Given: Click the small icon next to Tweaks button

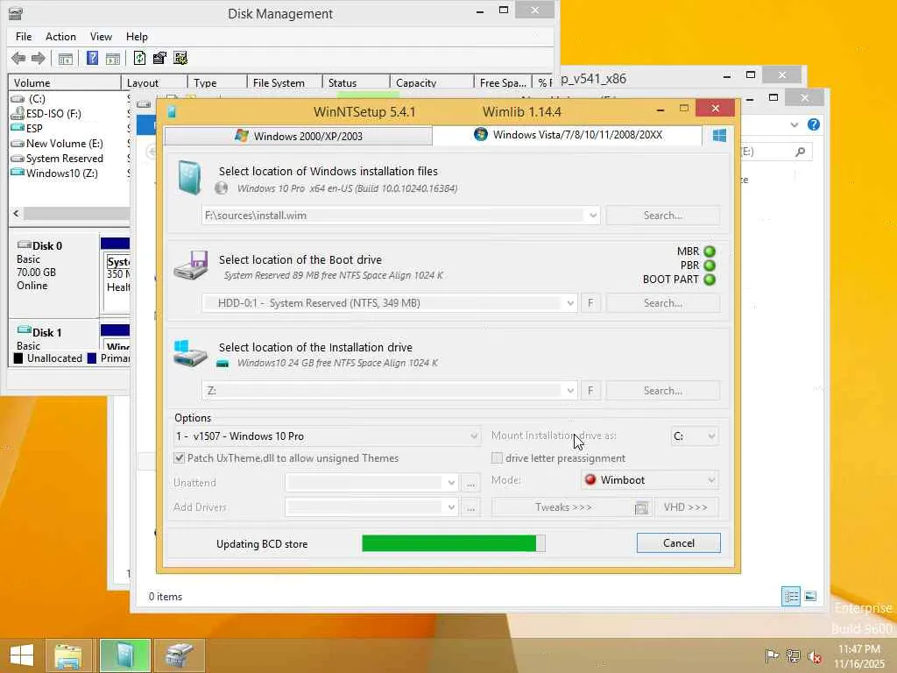Looking at the screenshot, I should (642, 507).
